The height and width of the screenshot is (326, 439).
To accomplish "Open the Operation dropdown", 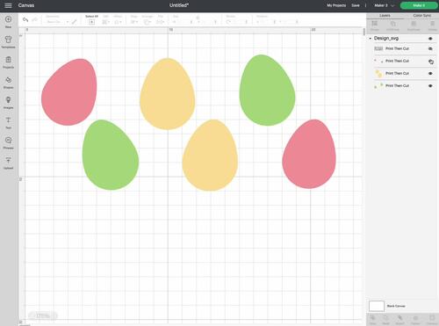I will tap(57, 22).
